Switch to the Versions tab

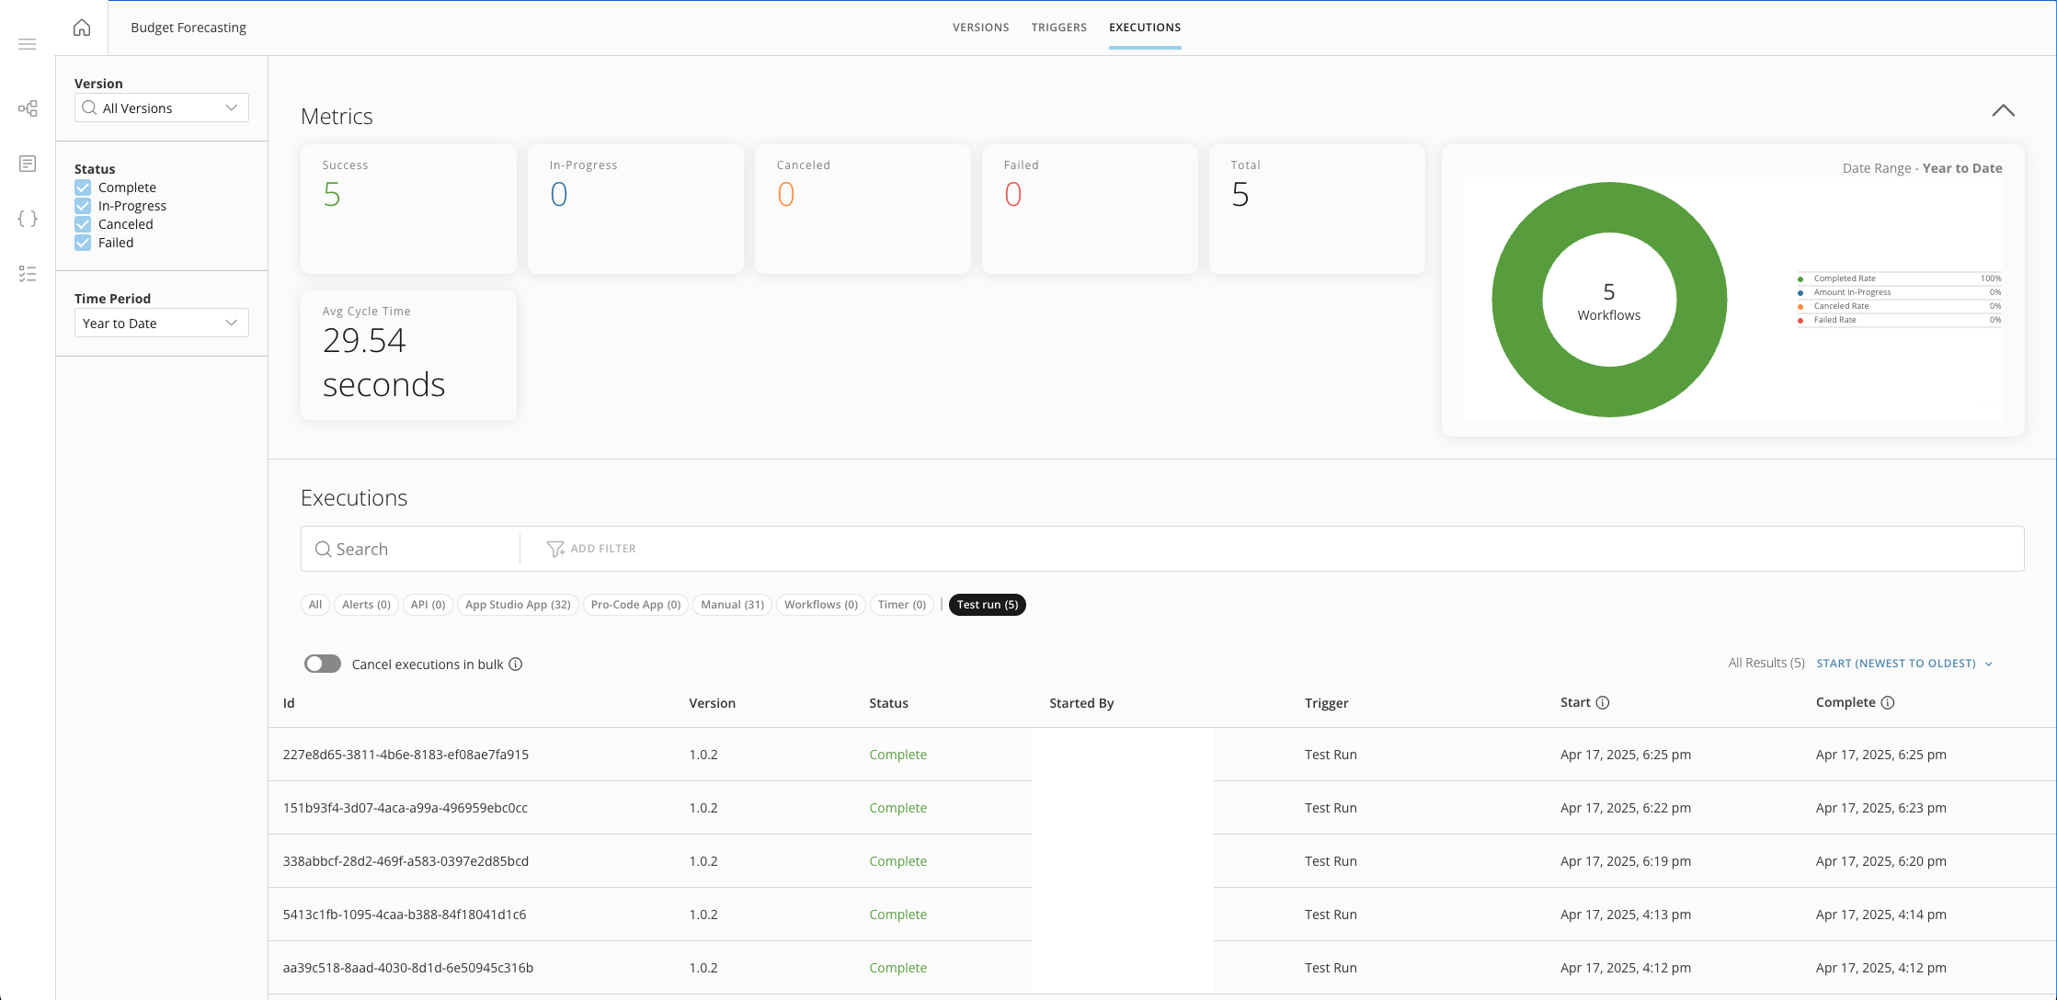[x=980, y=28]
